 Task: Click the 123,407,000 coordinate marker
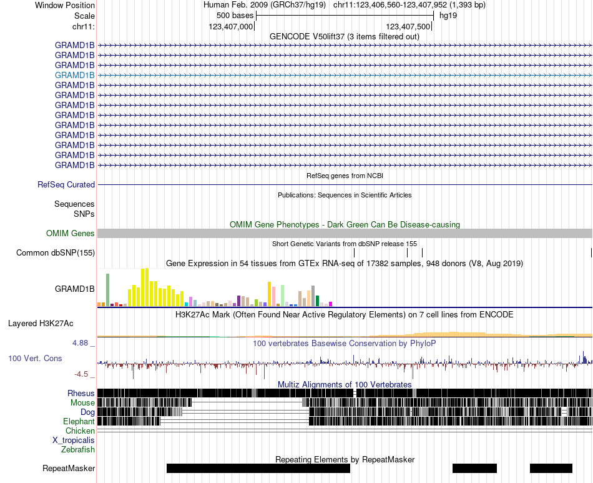[x=232, y=26]
